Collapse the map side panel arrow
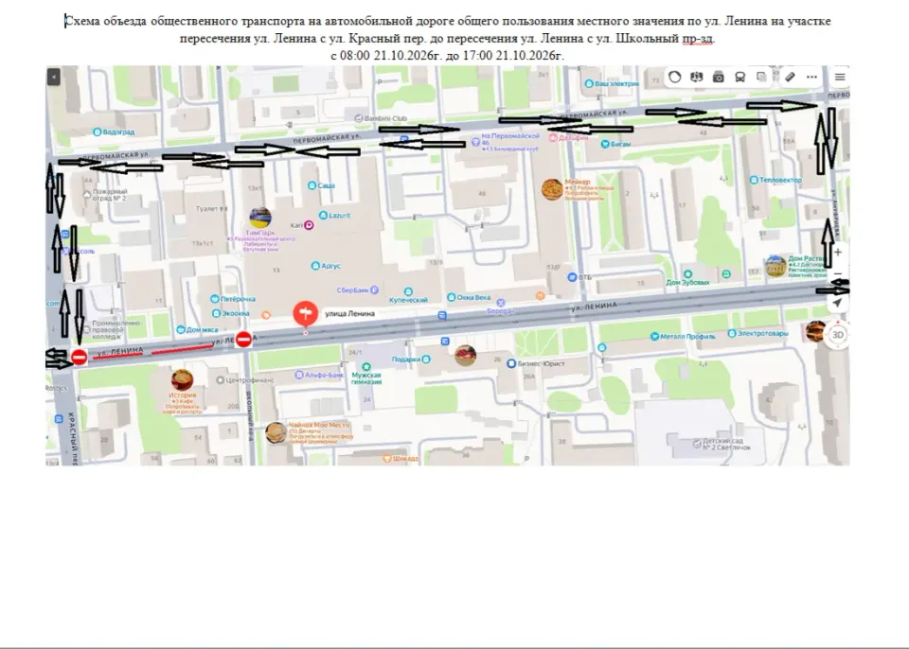The height and width of the screenshot is (649, 909). [x=53, y=77]
